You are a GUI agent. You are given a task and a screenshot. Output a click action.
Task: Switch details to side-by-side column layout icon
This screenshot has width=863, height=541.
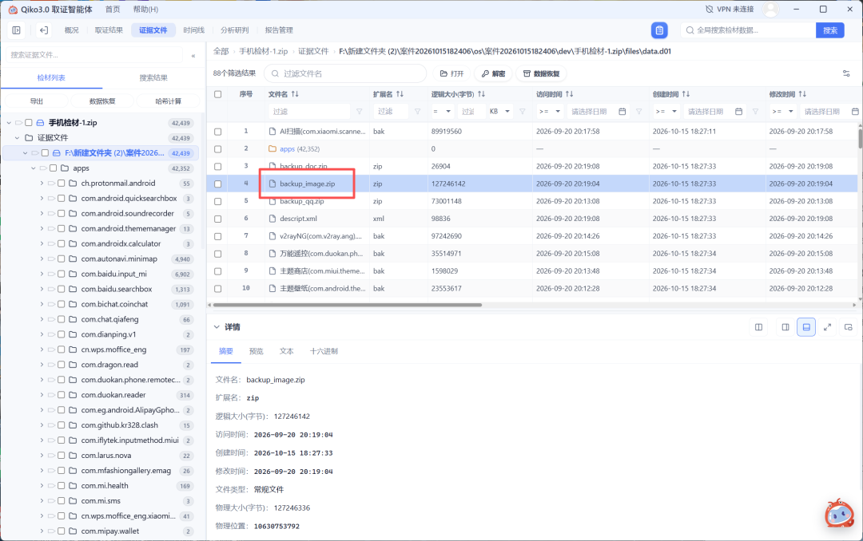tap(758, 327)
